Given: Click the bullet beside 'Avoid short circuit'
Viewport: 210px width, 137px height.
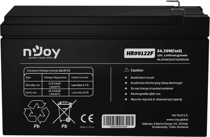Looking at the screenshot, I should pyautogui.click(x=126, y=78).
